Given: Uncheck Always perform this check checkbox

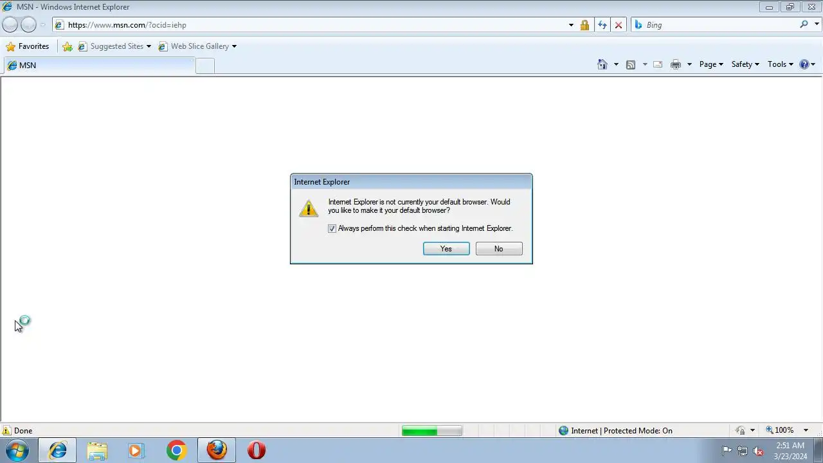Looking at the screenshot, I should [332, 228].
